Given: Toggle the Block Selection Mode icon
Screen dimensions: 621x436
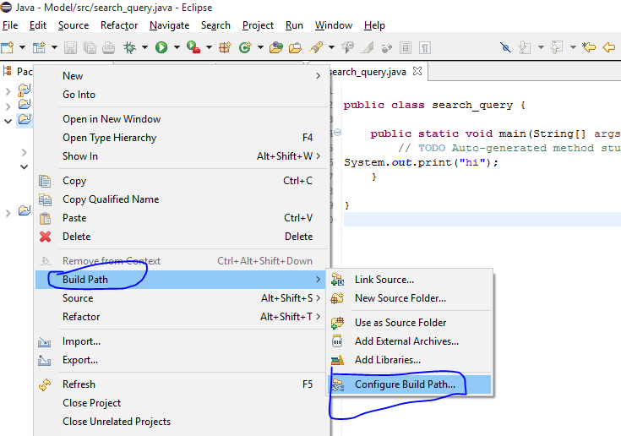Looking at the screenshot, I should (x=406, y=48).
